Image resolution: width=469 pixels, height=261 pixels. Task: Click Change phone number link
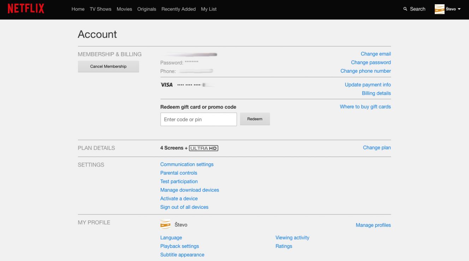tap(366, 71)
